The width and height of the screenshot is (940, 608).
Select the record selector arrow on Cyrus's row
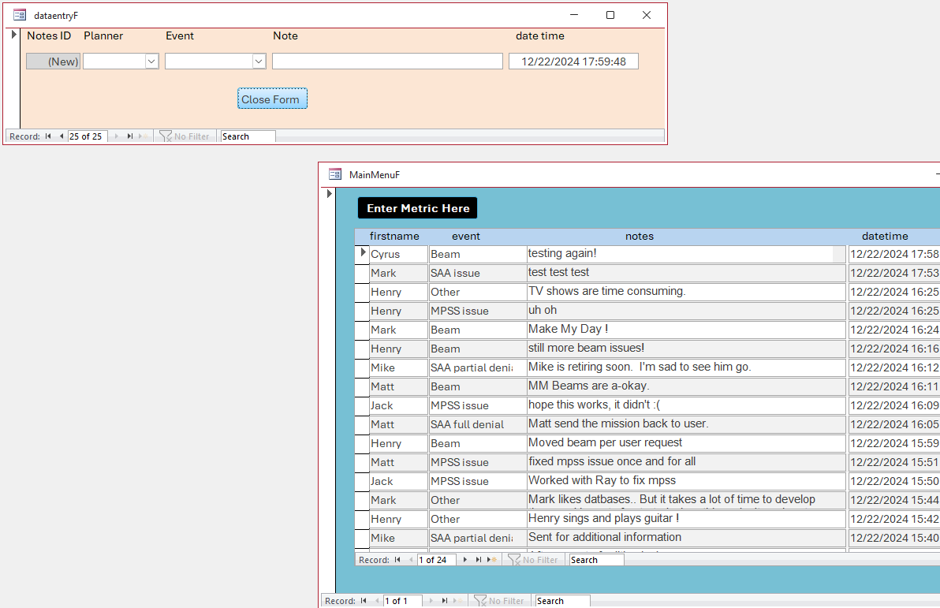tap(362, 253)
